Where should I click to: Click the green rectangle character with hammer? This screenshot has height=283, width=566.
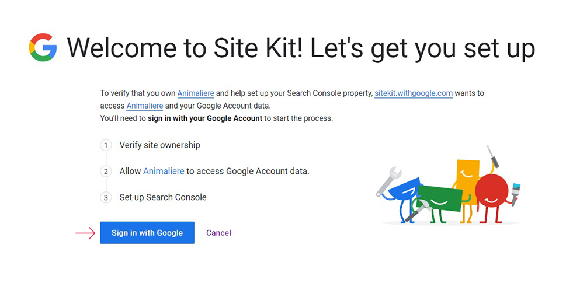click(x=439, y=200)
